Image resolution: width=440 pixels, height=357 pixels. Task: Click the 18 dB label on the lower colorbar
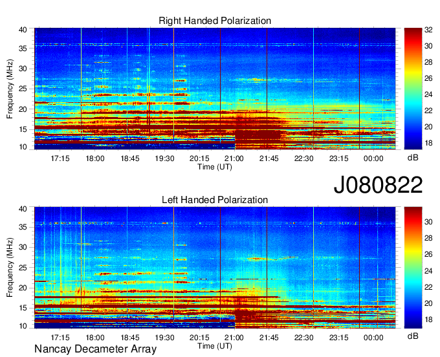tap(428, 319)
